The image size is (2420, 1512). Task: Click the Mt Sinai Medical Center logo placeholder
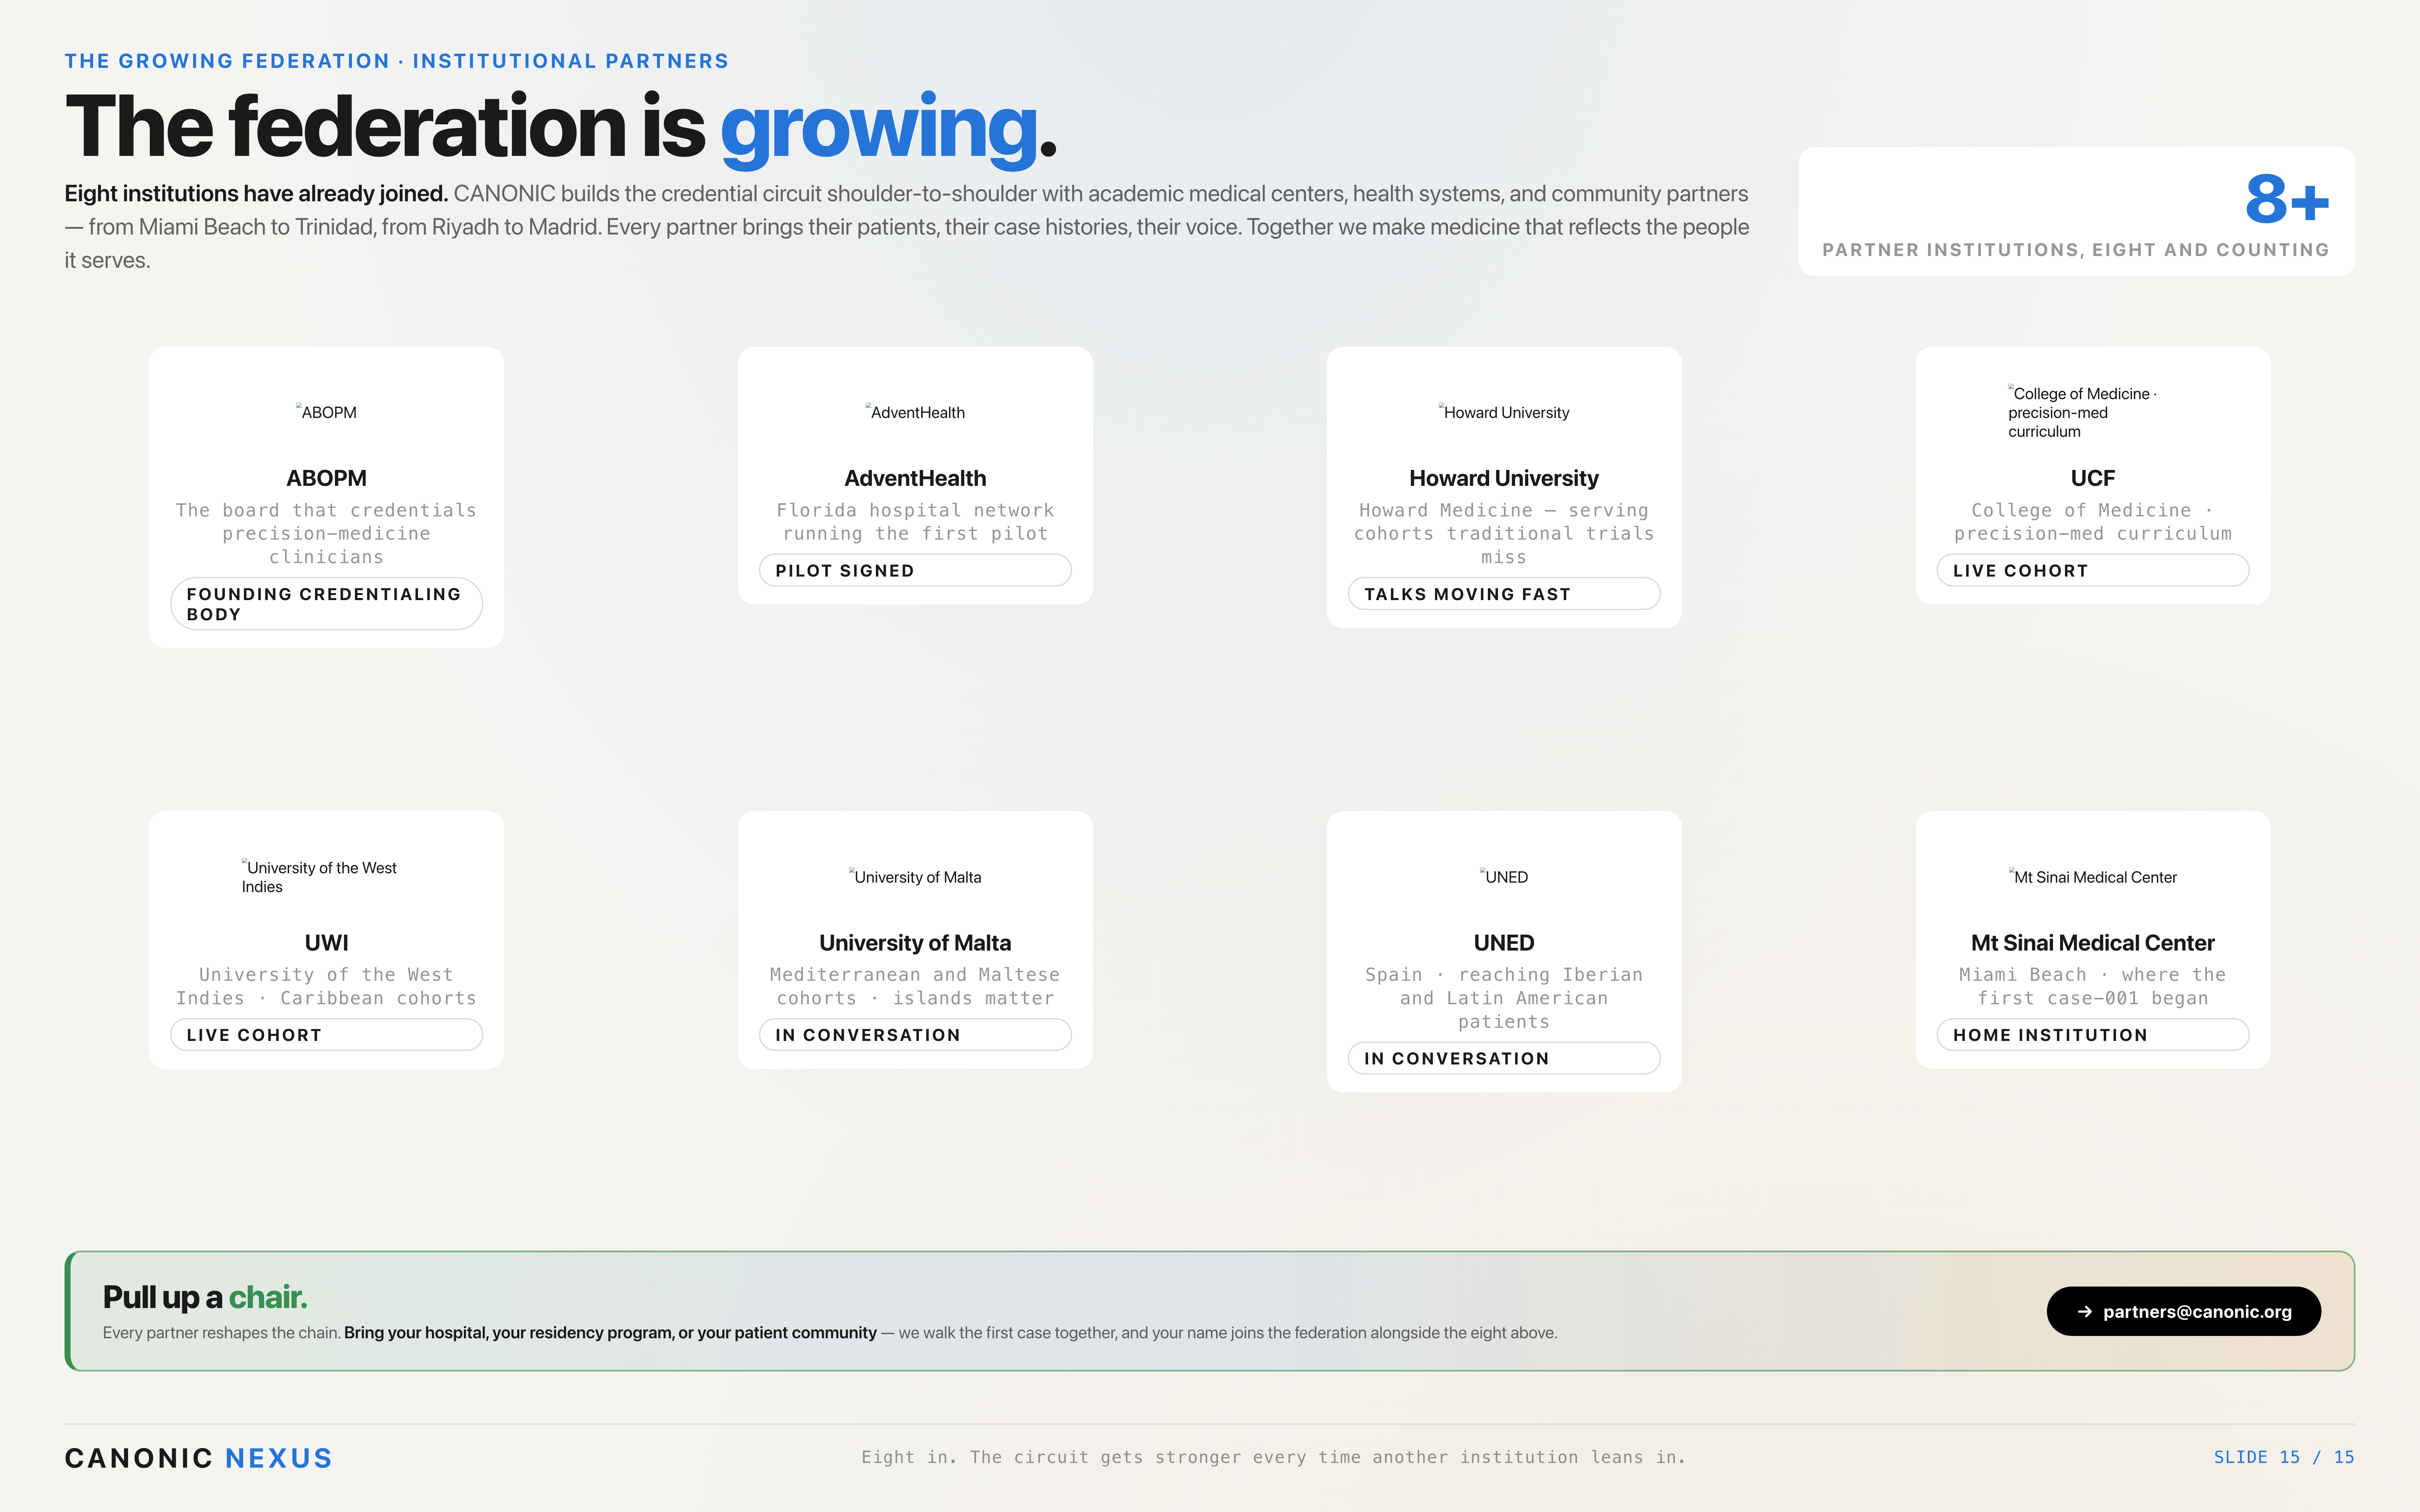2093,877
